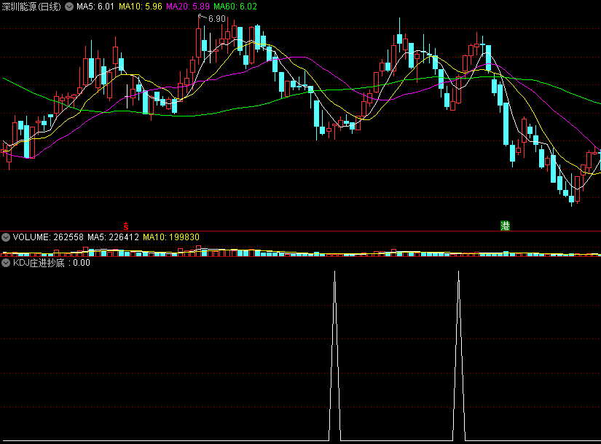Open the dropdown arrow beside 深圳能源(日线)
This screenshot has height=444, width=601.
(x=69, y=7)
